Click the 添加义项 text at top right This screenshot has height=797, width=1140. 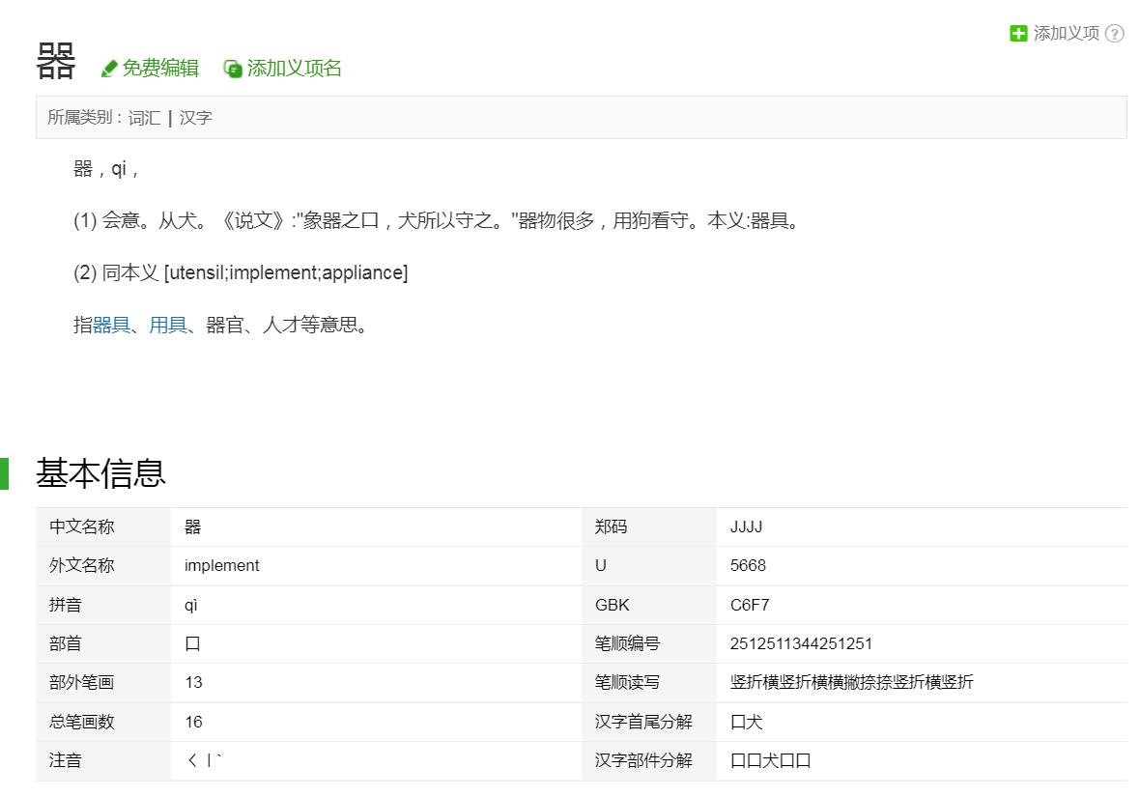click(x=1066, y=34)
